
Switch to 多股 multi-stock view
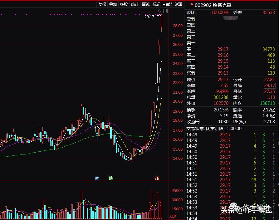pyautogui.click(x=124, y=5)
